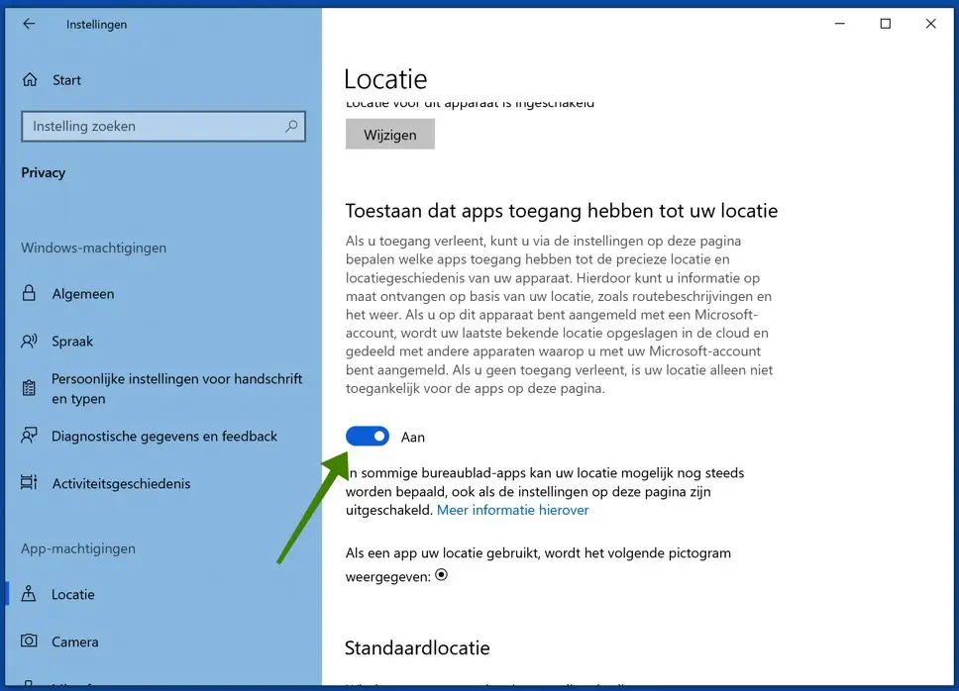Click the Wijzigen button
Image resolution: width=959 pixels, height=691 pixels.
point(390,135)
